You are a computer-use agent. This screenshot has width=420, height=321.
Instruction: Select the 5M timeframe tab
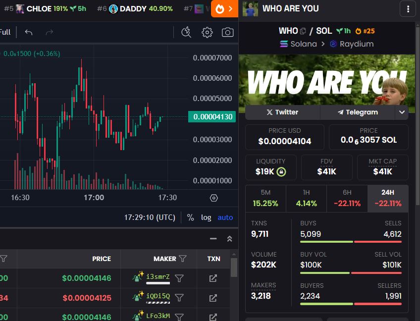click(265, 199)
